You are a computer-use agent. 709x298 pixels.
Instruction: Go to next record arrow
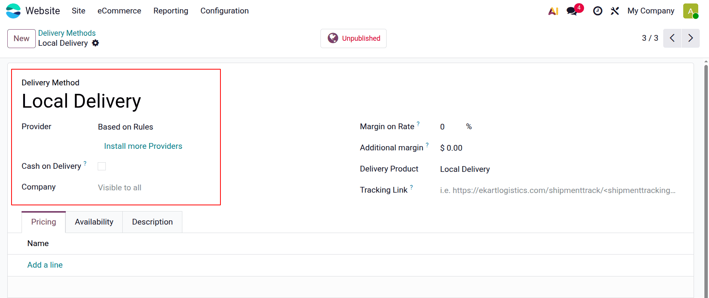[691, 38]
